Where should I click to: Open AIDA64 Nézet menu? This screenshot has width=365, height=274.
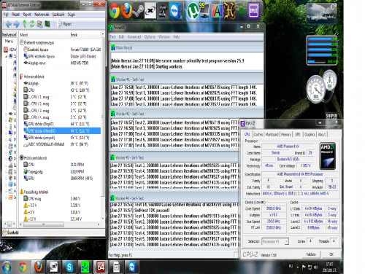[x=15, y=15]
